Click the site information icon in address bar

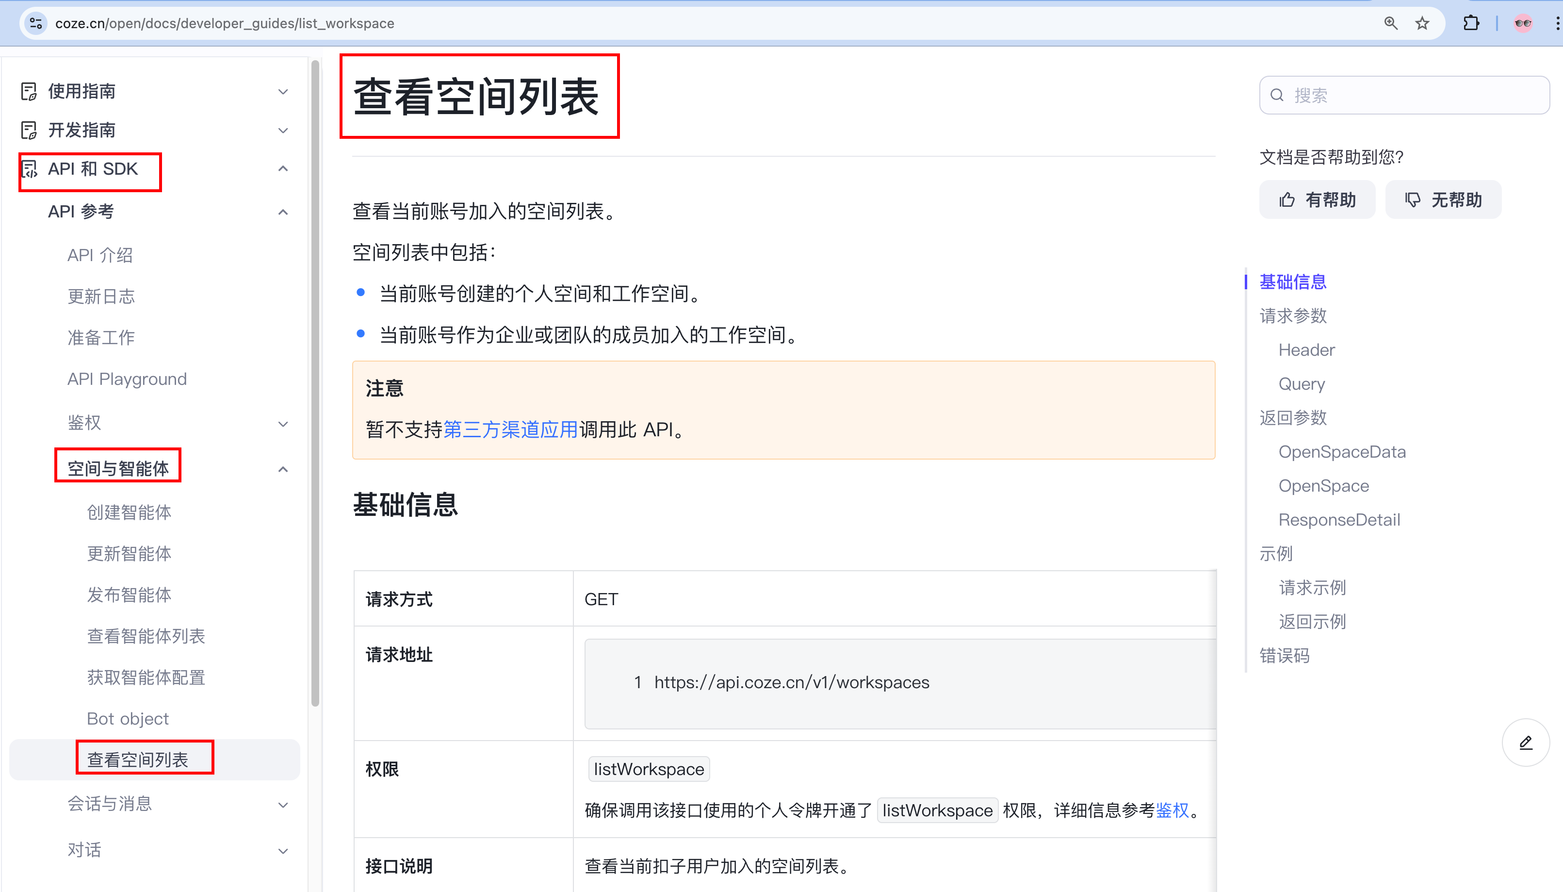35,23
